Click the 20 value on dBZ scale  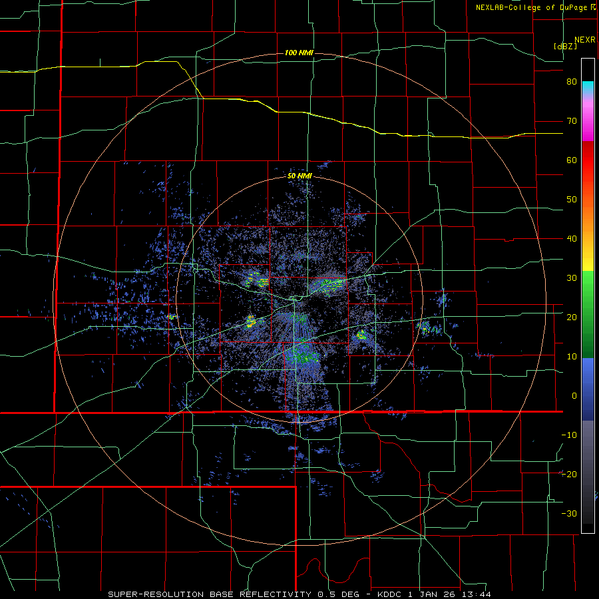[572, 317]
